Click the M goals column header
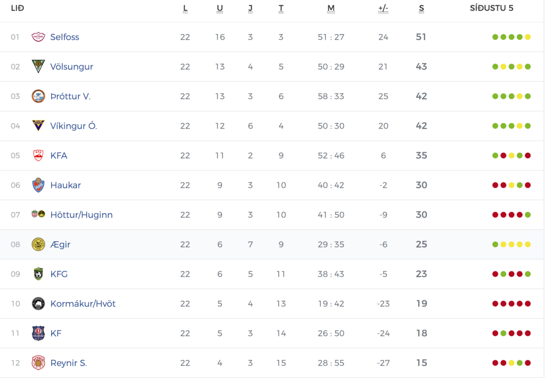The width and height of the screenshot is (545, 378). (331, 8)
